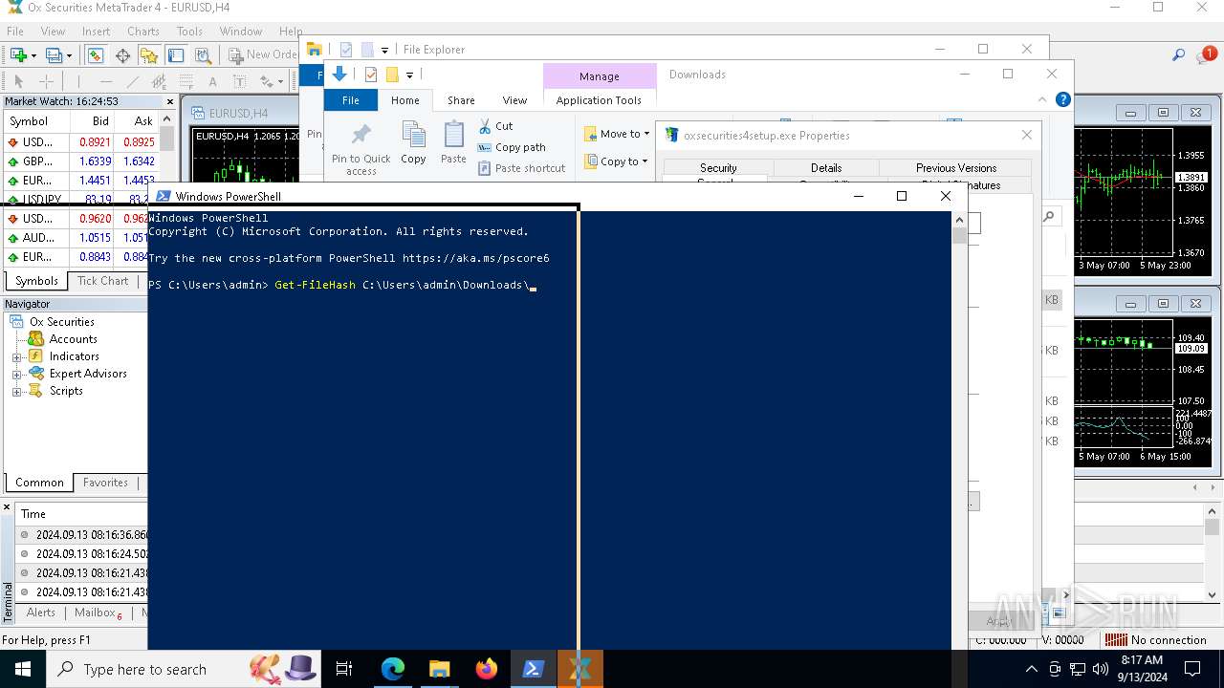
Task: Expand the Expert Advisors tree node
Action: tap(16, 375)
